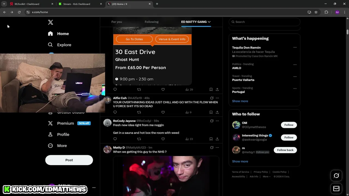
Task: Open more options on RoCody Jayone's post
Action: (x=217, y=121)
